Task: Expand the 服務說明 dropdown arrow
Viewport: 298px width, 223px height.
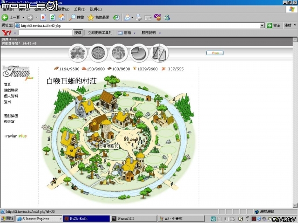Action: [160, 33]
